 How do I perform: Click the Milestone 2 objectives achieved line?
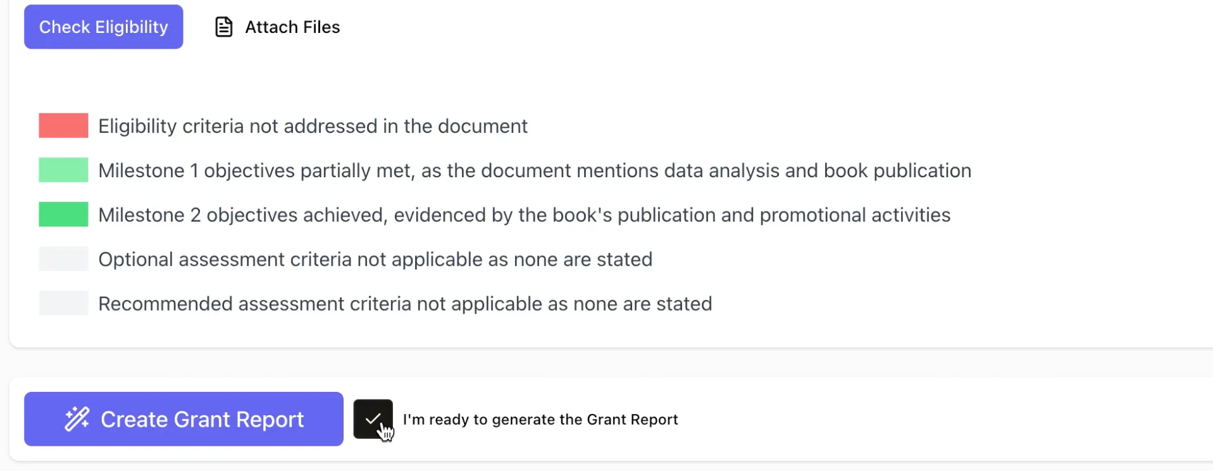point(525,215)
